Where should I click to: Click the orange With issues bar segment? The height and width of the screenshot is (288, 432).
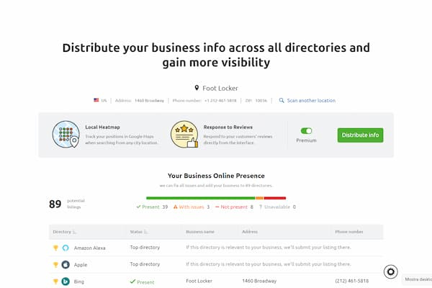[259, 198]
